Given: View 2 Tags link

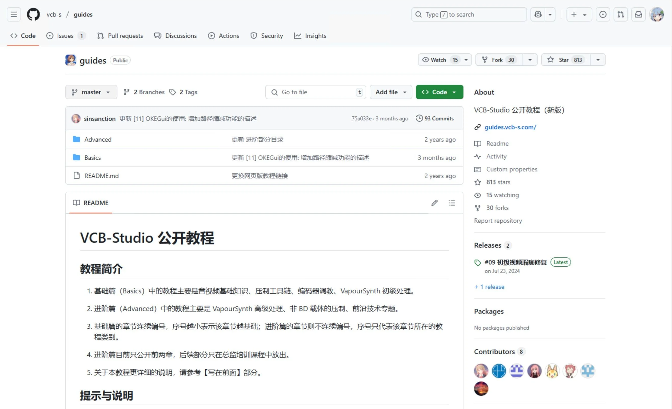Looking at the screenshot, I should [x=183, y=92].
